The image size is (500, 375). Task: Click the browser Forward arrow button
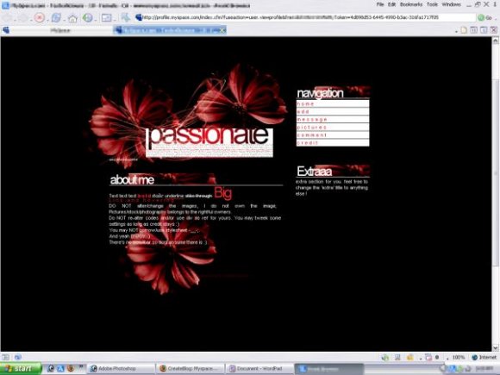tap(23, 17)
